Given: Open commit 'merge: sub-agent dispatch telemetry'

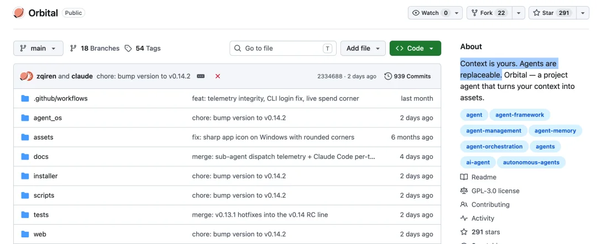Looking at the screenshot, I should pos(284,157).
